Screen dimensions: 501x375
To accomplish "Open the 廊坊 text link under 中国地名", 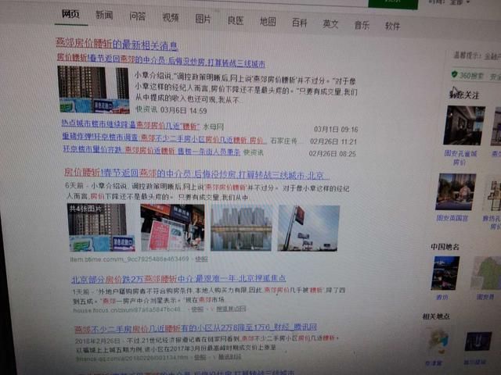I will tap(442, 297).
